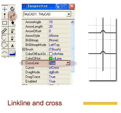Toggle the Enabled property value
The width and height of the screenshot is (121, 113).
[x=59, y=81]
